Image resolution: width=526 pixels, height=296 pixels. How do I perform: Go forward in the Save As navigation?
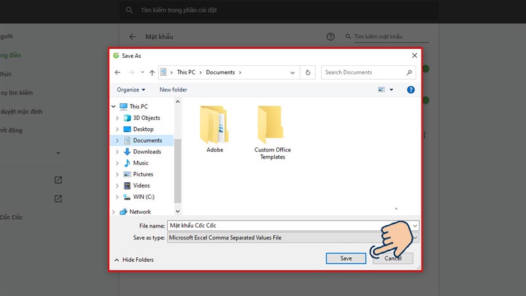click(131, 72)
